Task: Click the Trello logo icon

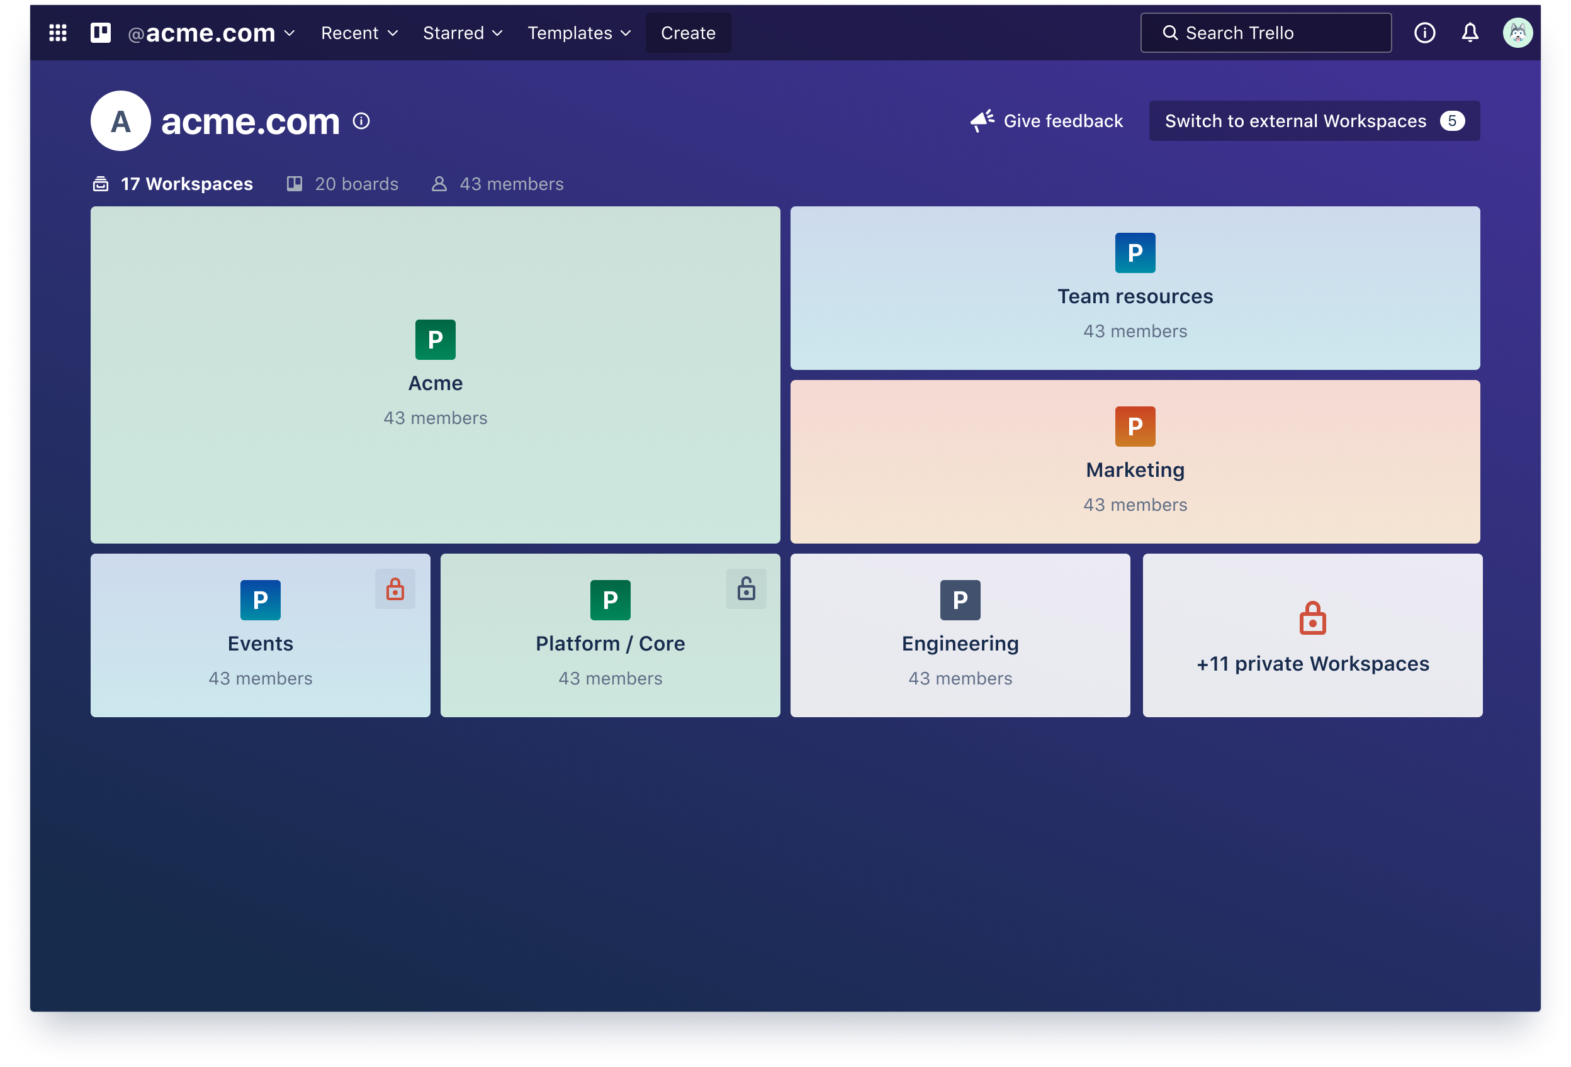Action: (101, 33)
